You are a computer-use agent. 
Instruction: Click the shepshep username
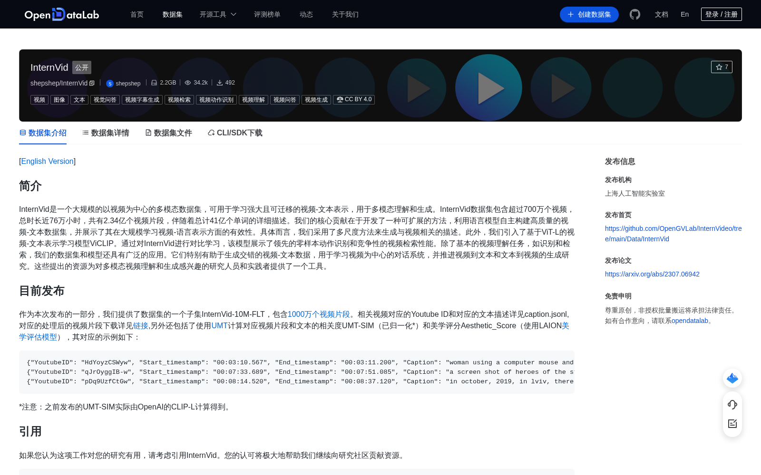click(128, 84)
